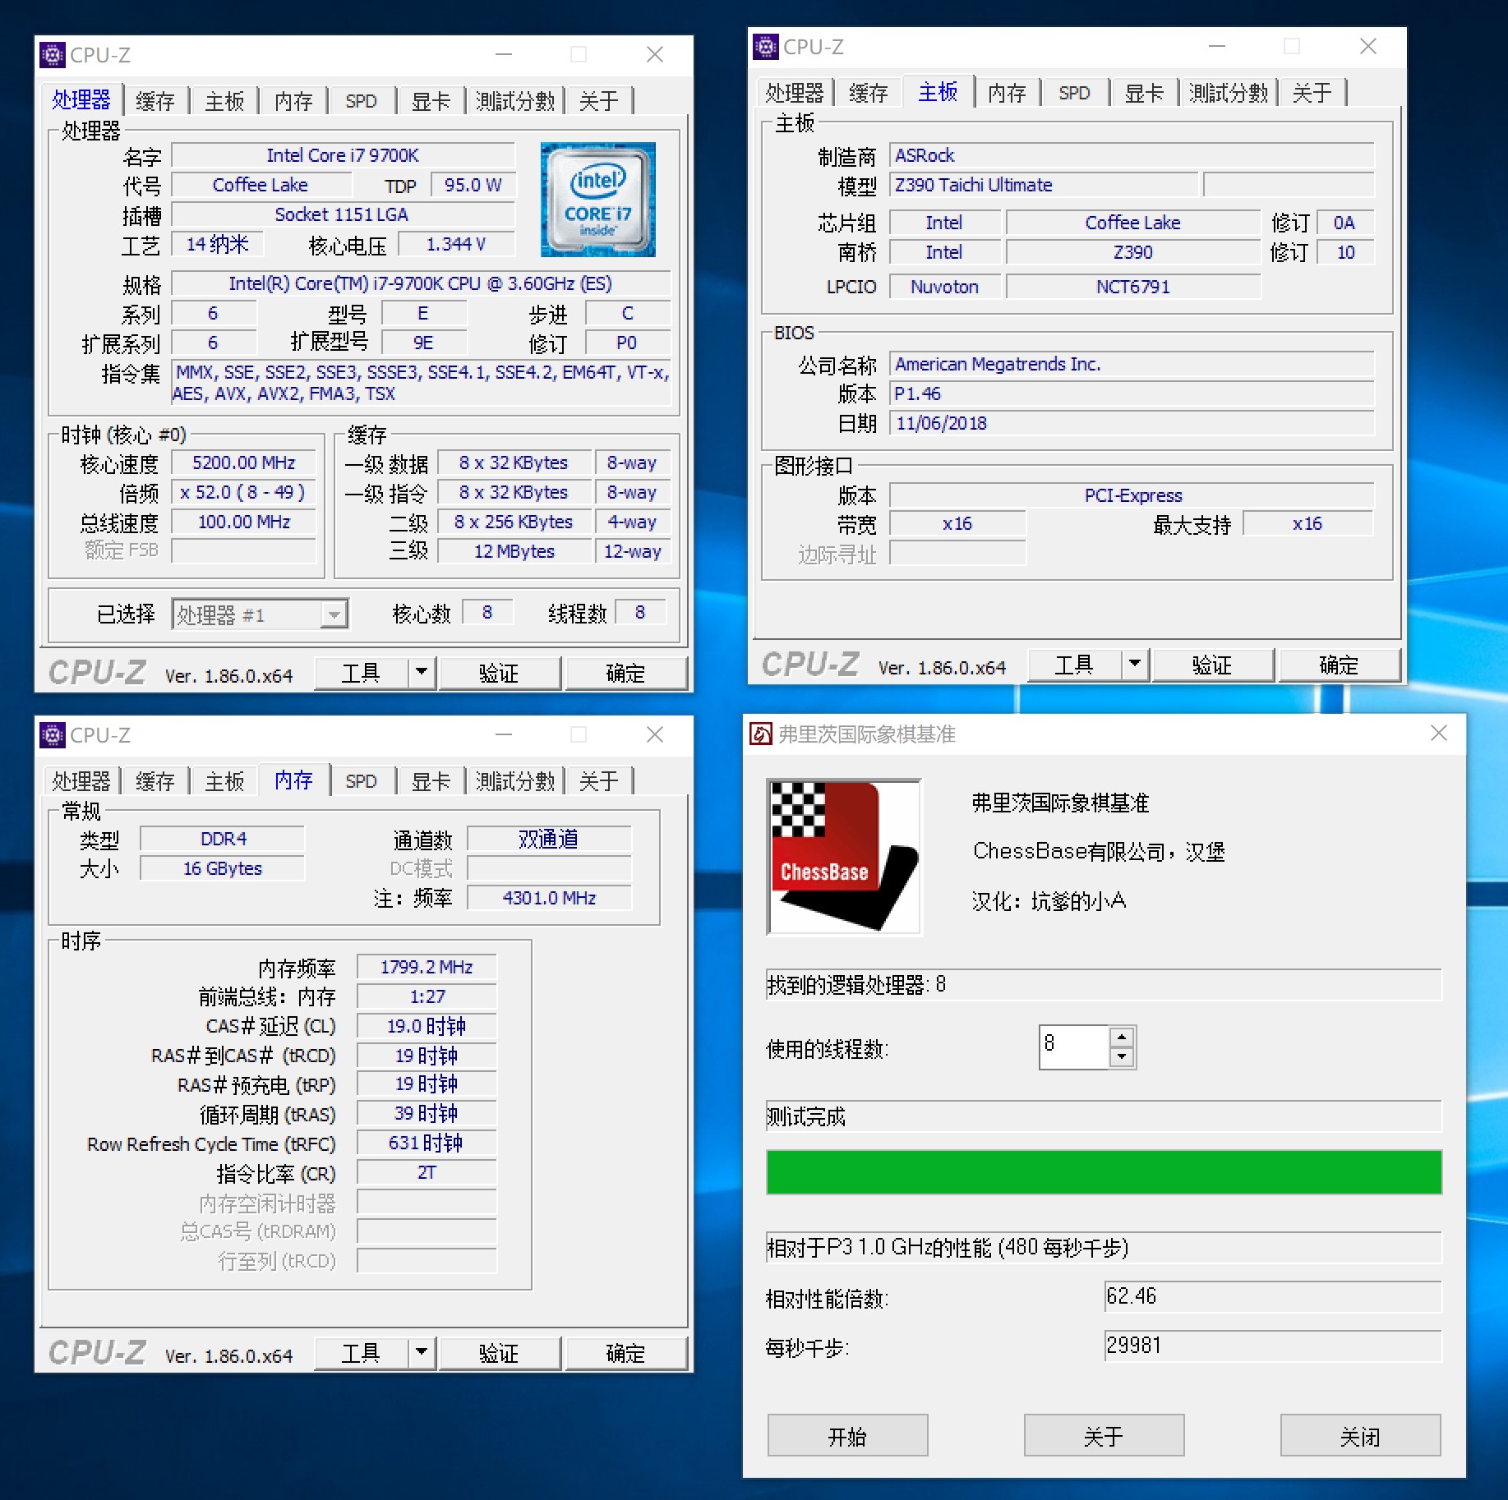The image size is (1508, 1500).
Task: Open the 工具 dropdown arrow in the memory window
Action: [422, 1352]
